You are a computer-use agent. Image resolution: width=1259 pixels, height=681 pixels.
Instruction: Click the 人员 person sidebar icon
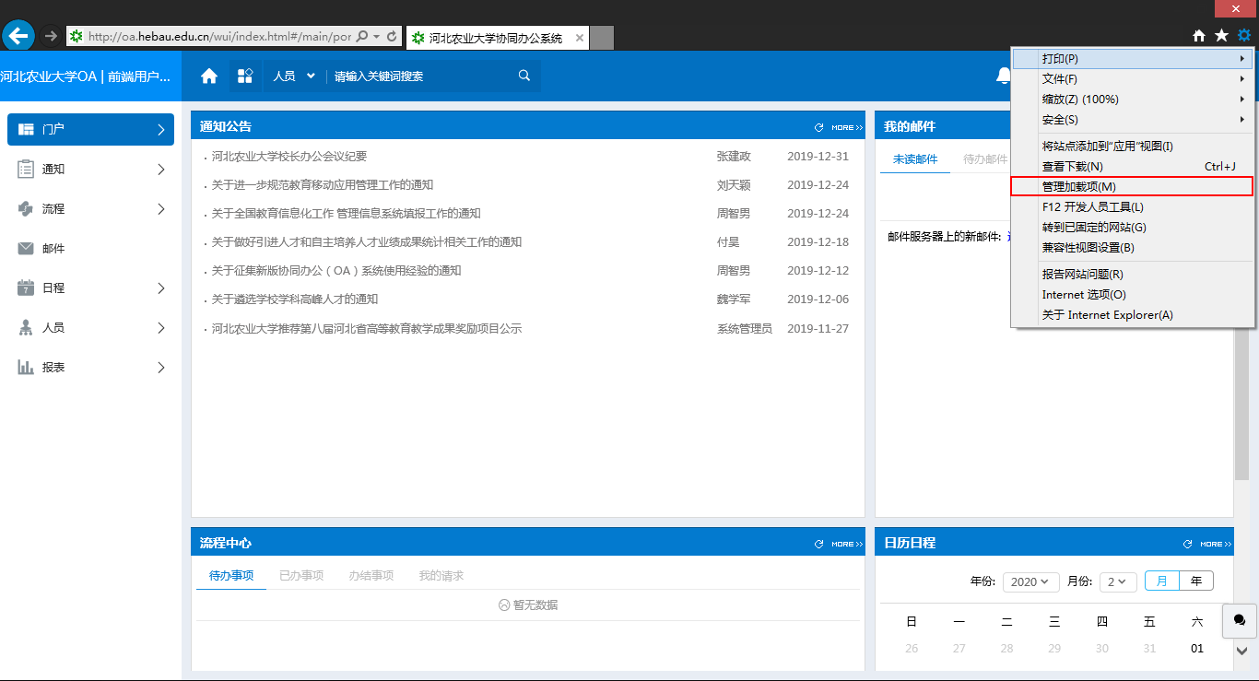26,327
